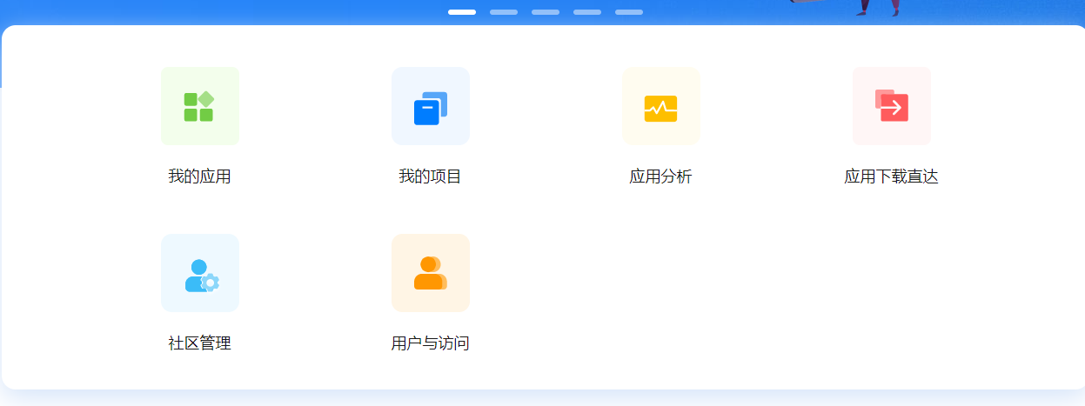Screen dimensions: 1085x406
Task: Click the 社区管理 text label
Action: point(199,343)
